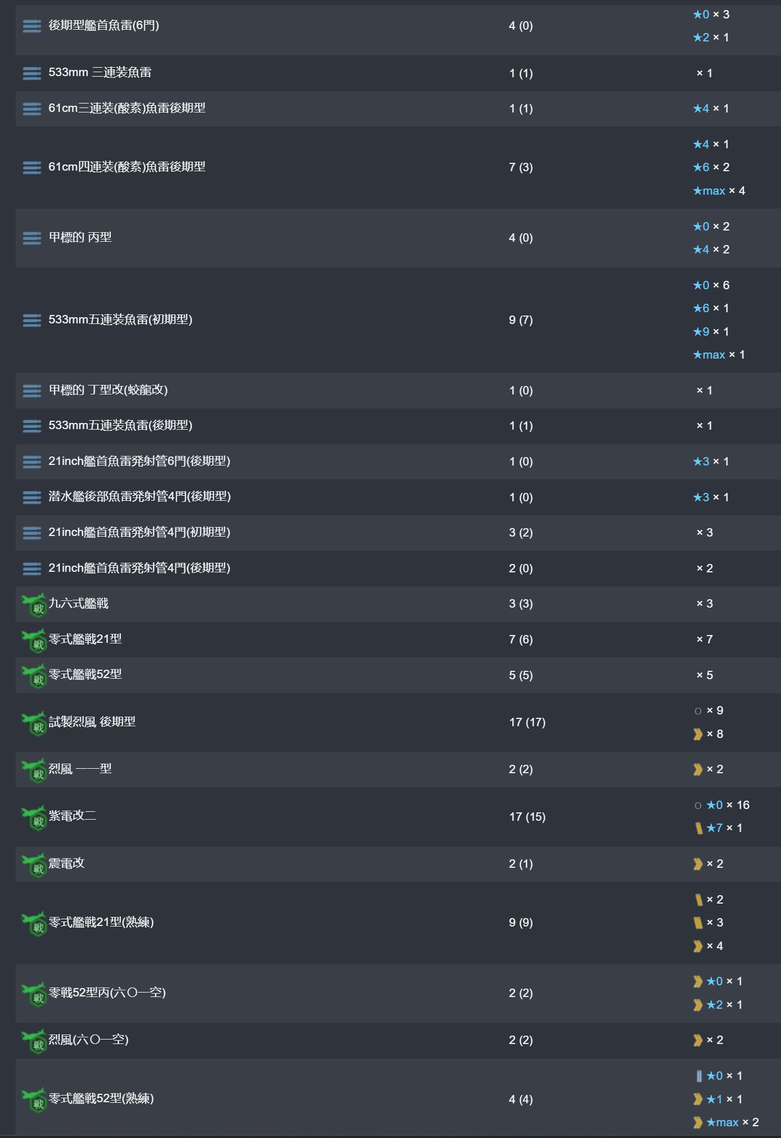This screenshot has height=1138, width=781.
Task: Click count 17 (17) in 試製烈風 後期型 row
Action: click(x=527, y=722)
